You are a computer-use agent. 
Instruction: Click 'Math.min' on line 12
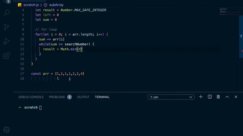68,49
